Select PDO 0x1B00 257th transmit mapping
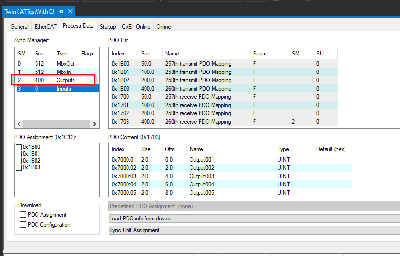400x256 pixels. [223, 64]
